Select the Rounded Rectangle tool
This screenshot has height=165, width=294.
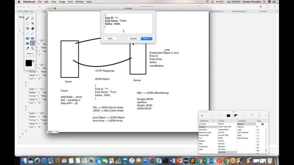coord(28,44)
